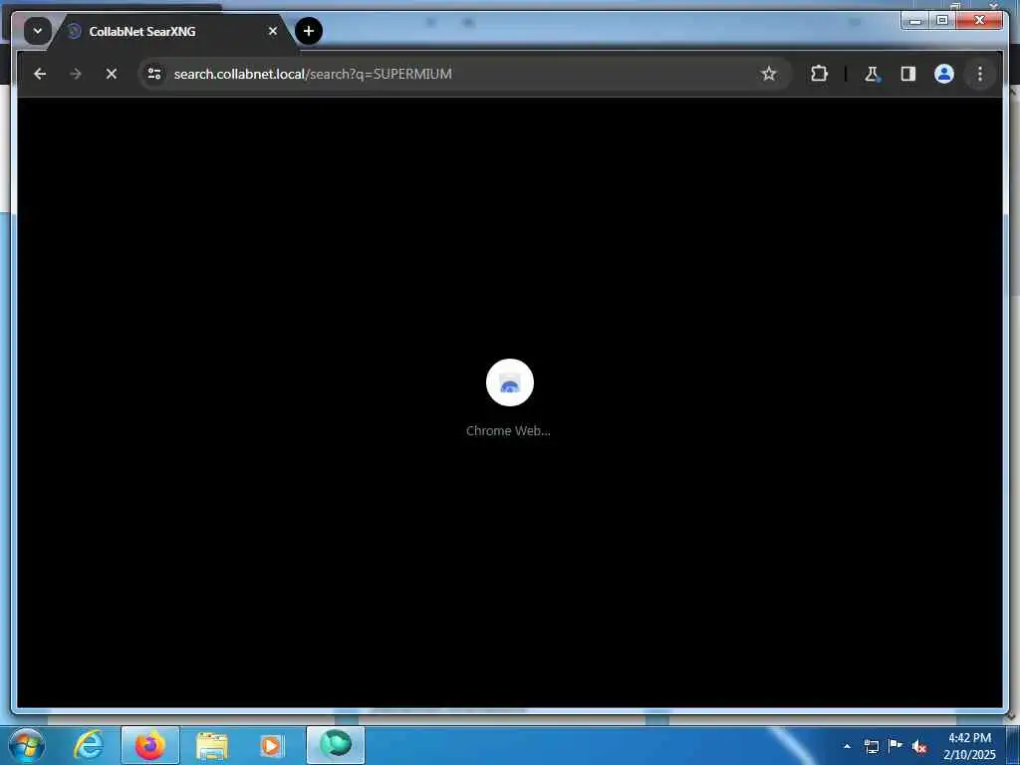Show hidden system tray icons
1020x765 pixels.
(847, 746)
